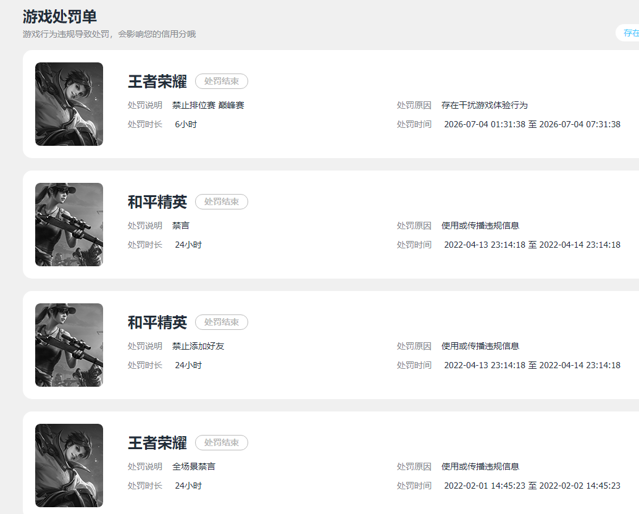This screenshot has height=514, width=639.
Task: Open the 王者荣耀 thumbnail on the 全场景禁言 card
Action: (69, 465)
